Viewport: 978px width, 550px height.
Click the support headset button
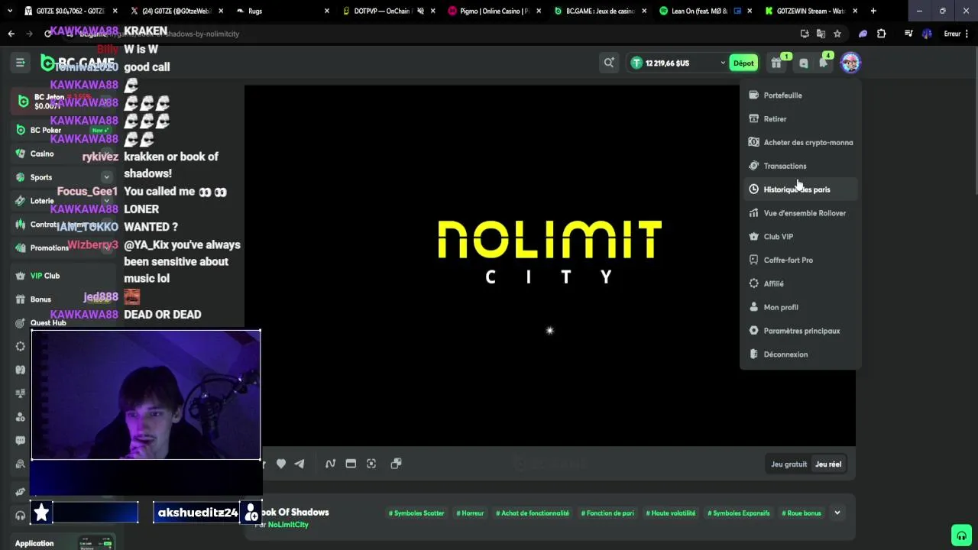(961, 535)
